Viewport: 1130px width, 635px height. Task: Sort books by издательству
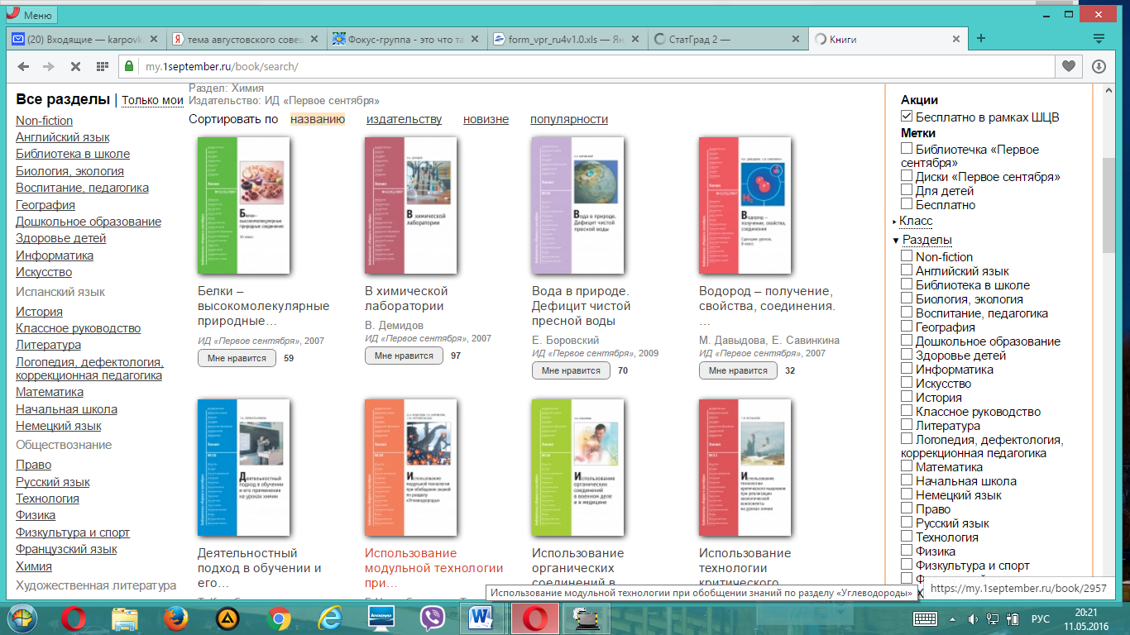point(404,119)
